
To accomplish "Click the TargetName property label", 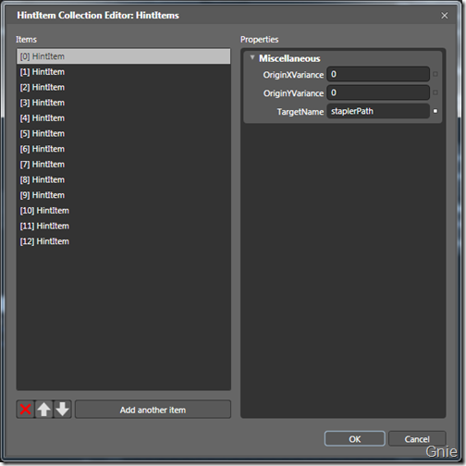I will pyautogui.click(x=300, y=112).
